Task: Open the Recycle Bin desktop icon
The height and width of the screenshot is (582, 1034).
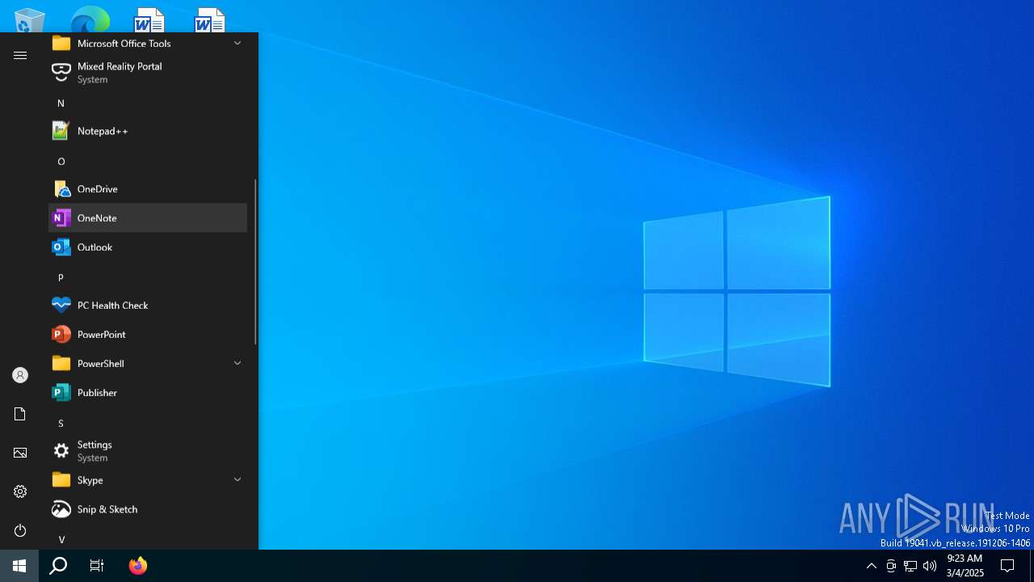Action: [x=29, y=19]
